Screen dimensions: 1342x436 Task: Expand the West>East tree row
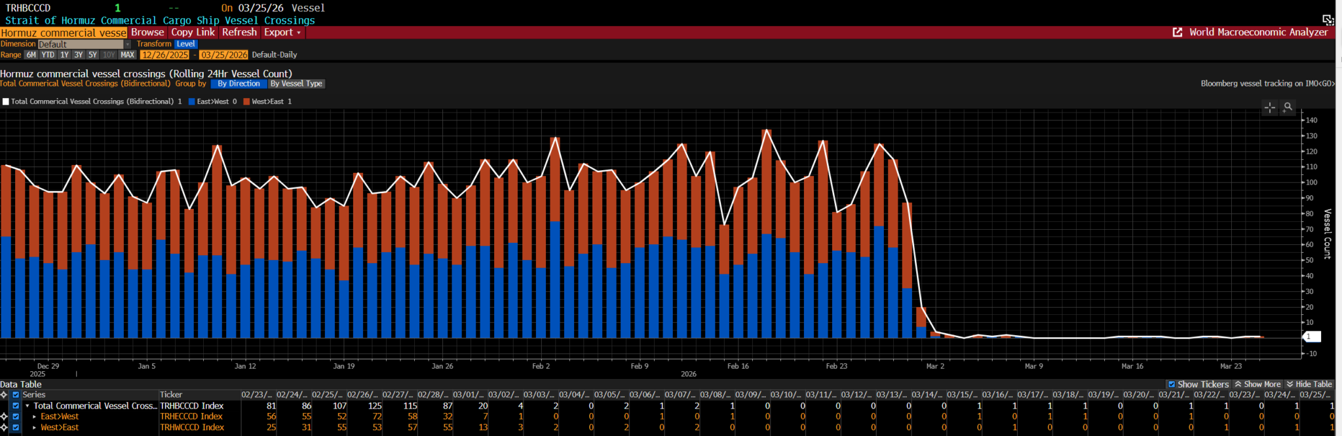[34, 427]
